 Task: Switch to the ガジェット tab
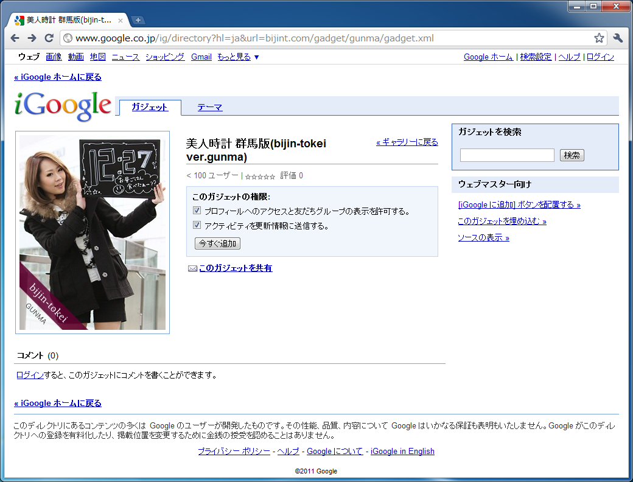click(x=149, y=107)
